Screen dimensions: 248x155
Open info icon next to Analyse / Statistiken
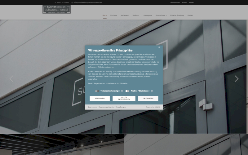(x=152, y=91)
